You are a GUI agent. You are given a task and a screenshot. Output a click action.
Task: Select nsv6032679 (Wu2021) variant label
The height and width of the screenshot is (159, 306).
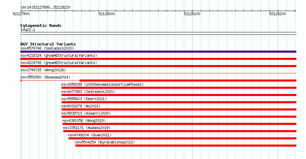(x=81, y=106)
